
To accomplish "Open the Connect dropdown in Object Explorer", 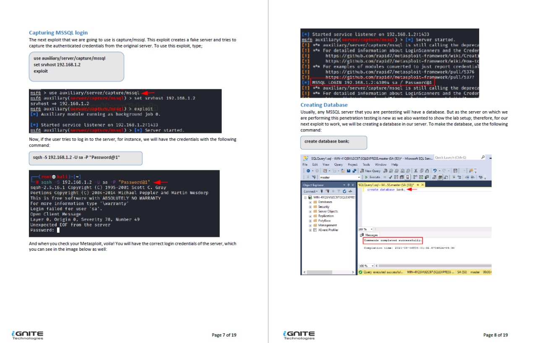I will click(311, 191).
